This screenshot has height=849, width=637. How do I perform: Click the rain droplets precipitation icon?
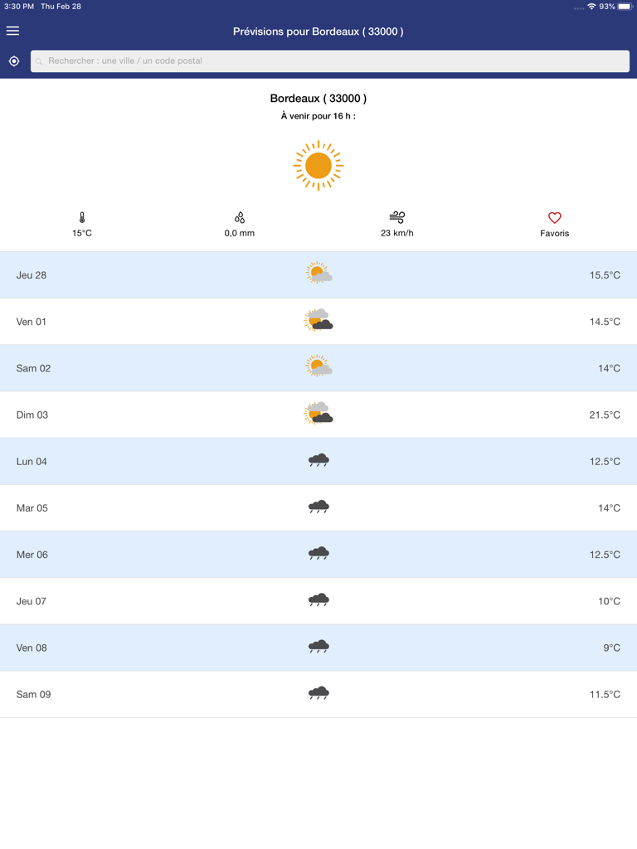[240, 217]
